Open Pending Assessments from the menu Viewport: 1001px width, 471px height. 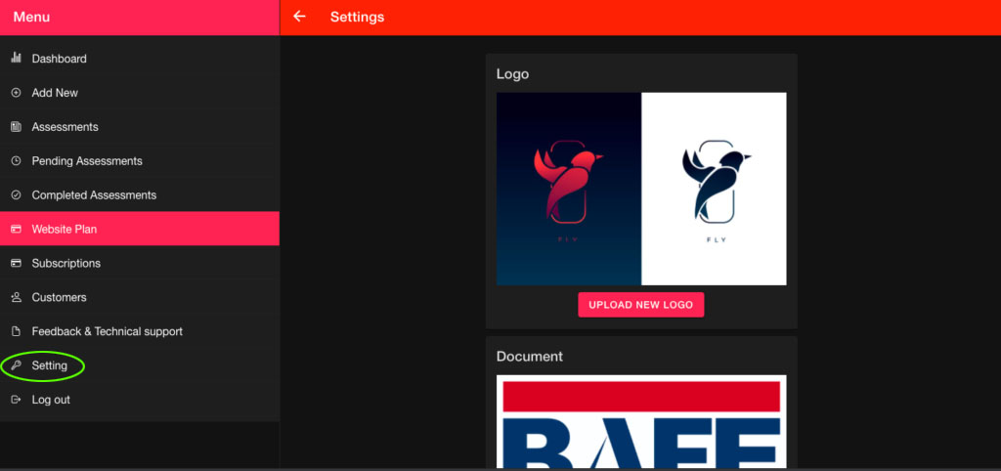tap(140, 161)
